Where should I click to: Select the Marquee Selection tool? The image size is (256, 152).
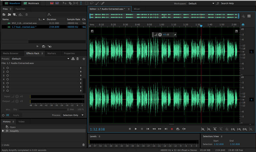pyautogui.click(x=86, y=3)
